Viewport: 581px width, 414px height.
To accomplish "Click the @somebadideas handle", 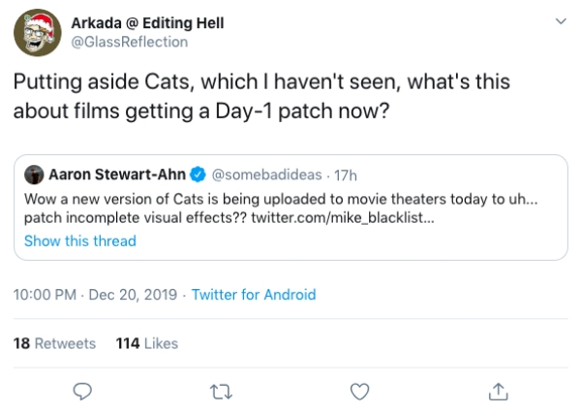I will pyautogui.click(x=255, y=175).
